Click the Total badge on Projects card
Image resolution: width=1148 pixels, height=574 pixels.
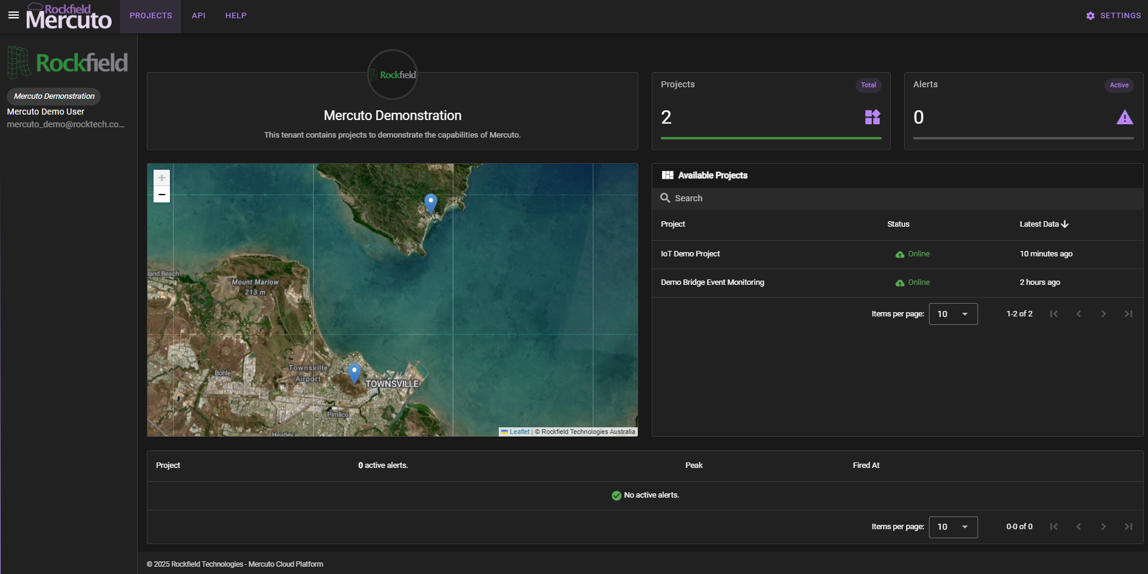pyautogui.click(x=868, y=85)
